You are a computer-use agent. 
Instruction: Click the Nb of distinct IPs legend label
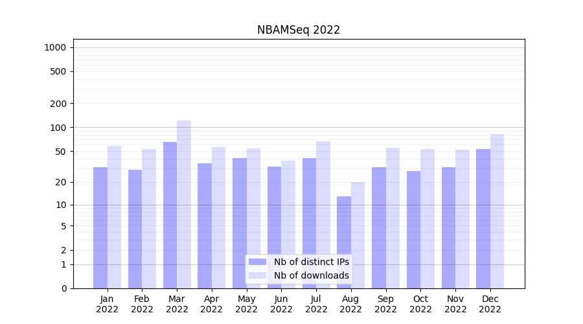[x=311, y=262]
